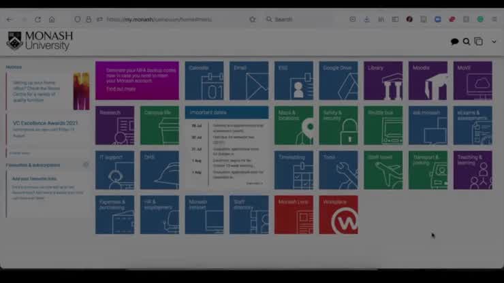Open the Monash Intranet tile
Image resolution: width=504 pixels, height=283 pixels.
click(x=204, y=214)
